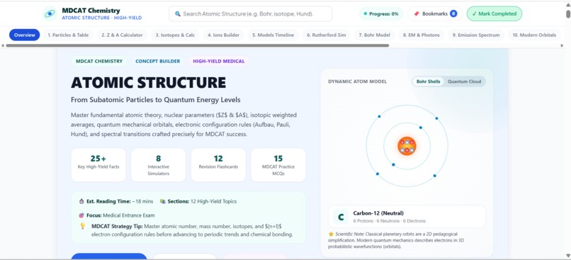Click the HIGH-YIELD MEDICAL tag
The image size is (571, 260).
[218, 61]
